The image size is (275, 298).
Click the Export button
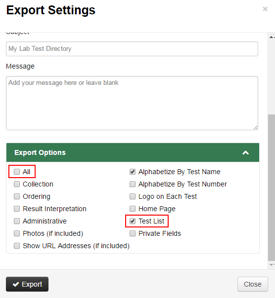pyautogui.click(x=27, y=284)
